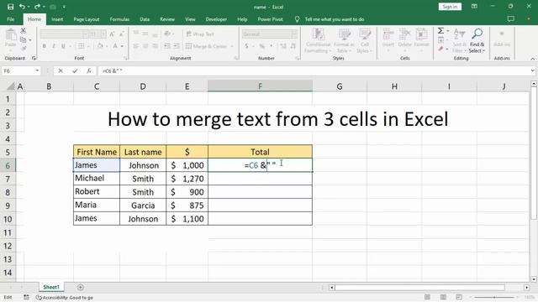The width and height of the screenshot is (538, 302).
Task: Open the File menu
Action: pyautogui.click(x=11, y=19)
